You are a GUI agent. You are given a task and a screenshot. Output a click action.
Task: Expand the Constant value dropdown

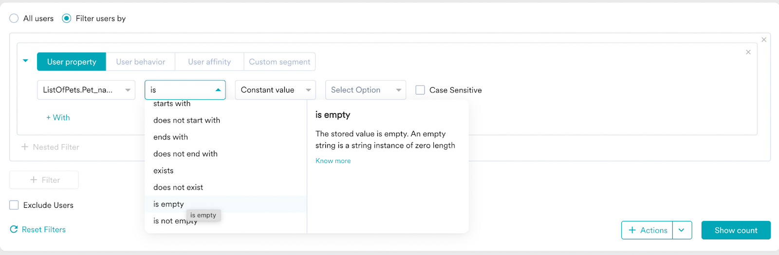click(275, 90)
